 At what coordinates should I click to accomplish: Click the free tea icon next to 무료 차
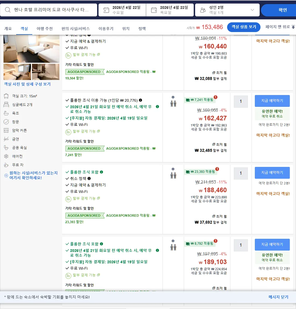(6, 165)
